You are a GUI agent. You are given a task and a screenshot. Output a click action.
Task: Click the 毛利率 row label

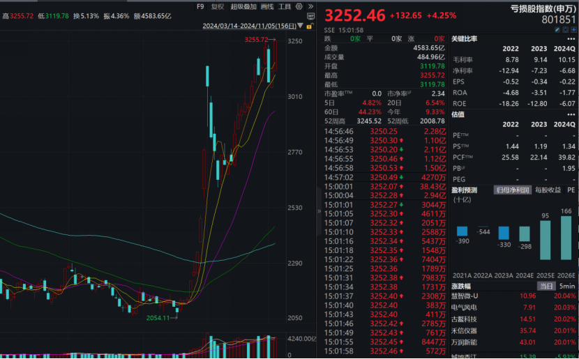coord(463,60)
